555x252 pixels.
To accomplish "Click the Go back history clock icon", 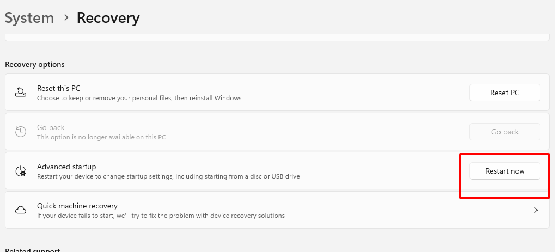I will 21,132.
